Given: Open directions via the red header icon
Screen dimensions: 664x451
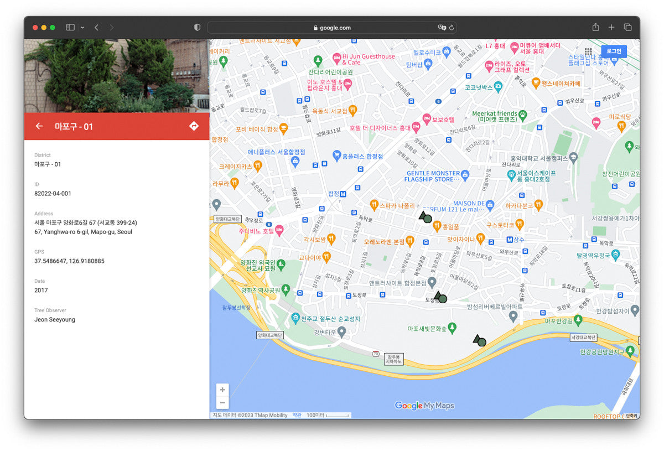Looking at the screenshot, I should pyautogui.click(x=194, y=126).
